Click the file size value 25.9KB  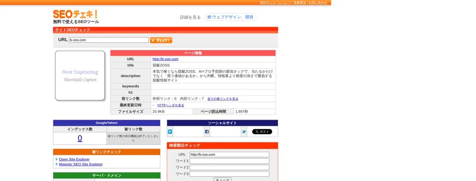[159, 111]
